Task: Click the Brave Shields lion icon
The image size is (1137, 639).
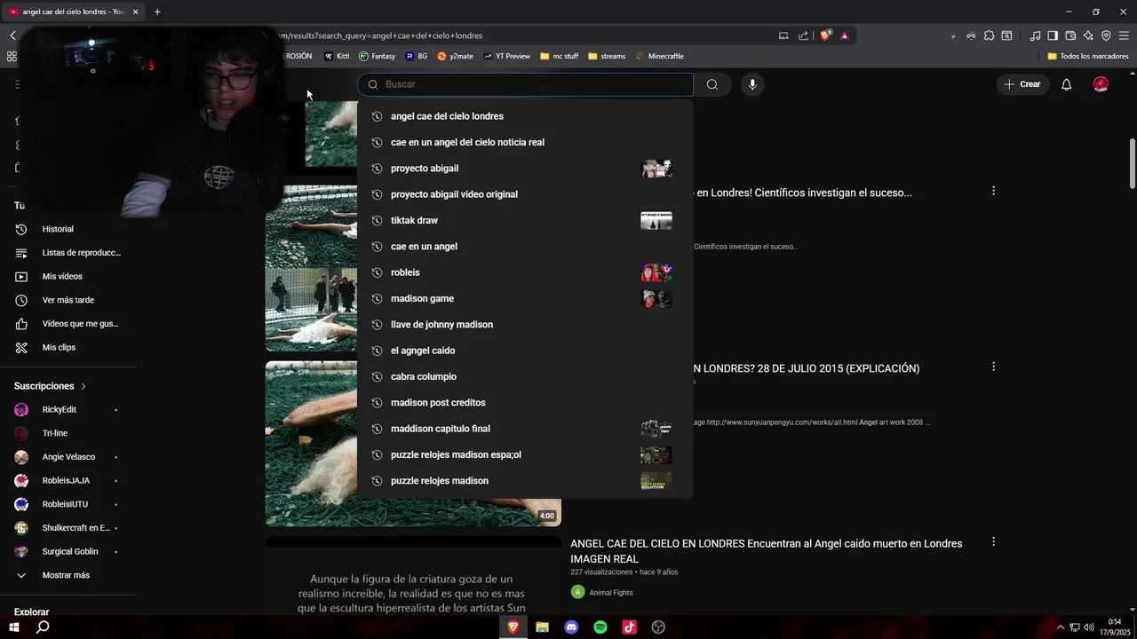Action: point(825,35)
